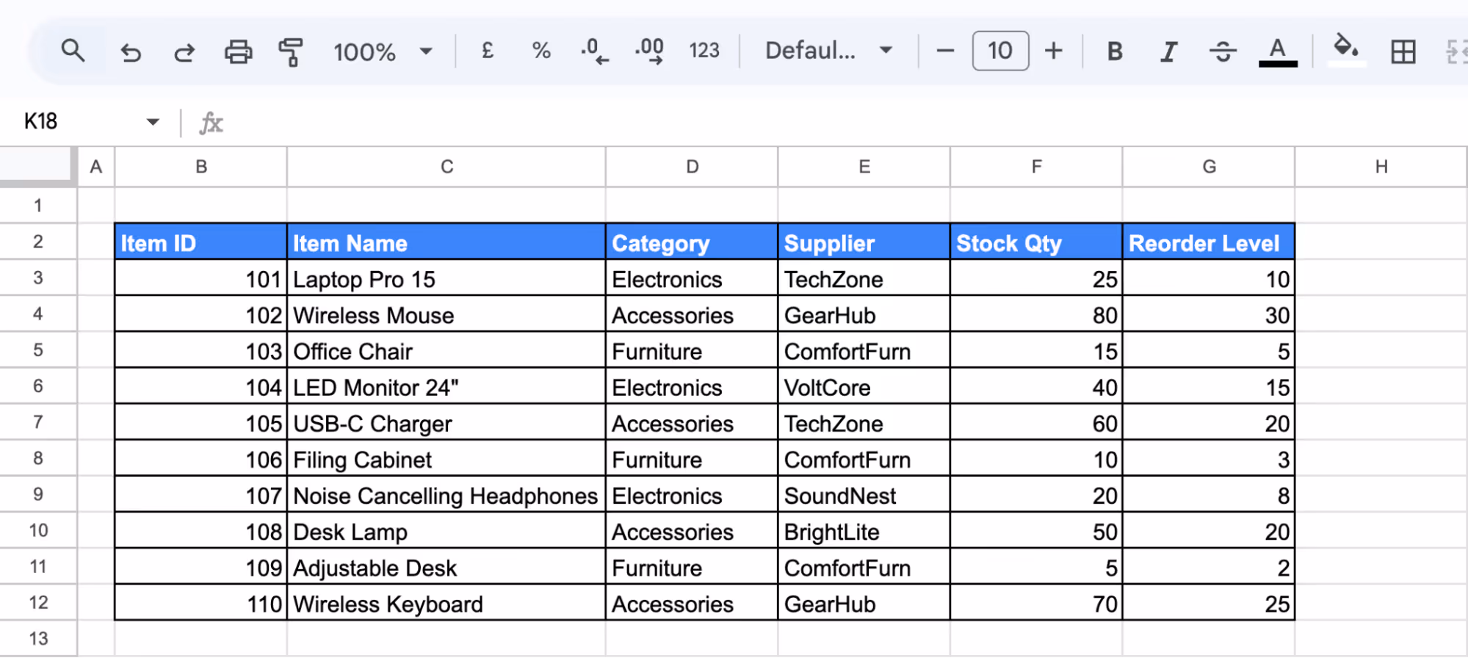
Task: Click the Item Name header cell
Action: 446,242
